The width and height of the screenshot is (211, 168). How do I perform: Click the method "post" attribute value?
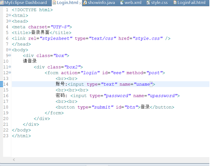tap(155, 73)
